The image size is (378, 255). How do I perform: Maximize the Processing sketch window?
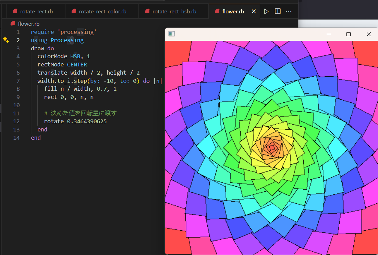348,34
